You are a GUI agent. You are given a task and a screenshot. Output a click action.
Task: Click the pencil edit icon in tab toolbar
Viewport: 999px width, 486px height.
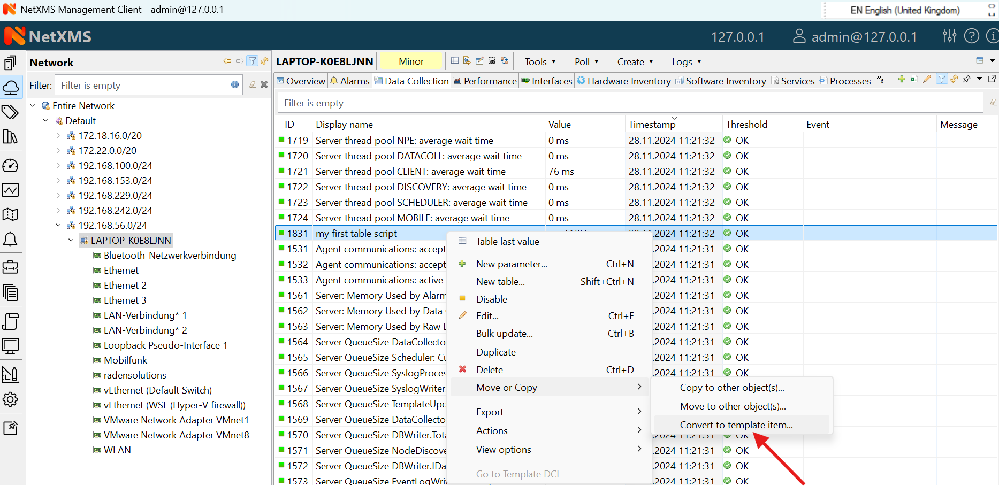927,79
